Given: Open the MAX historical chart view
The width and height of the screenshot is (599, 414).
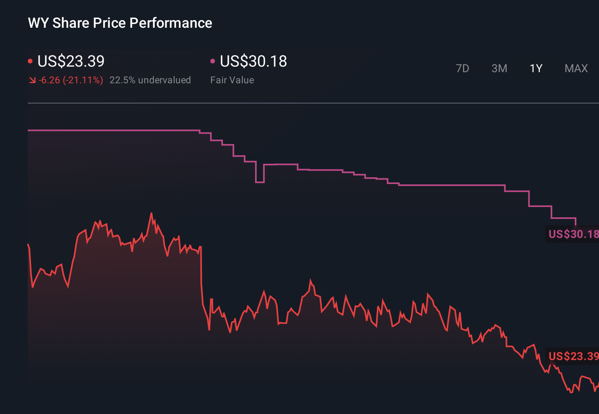Looking at the screenshot, I should (x=576, y=68).
